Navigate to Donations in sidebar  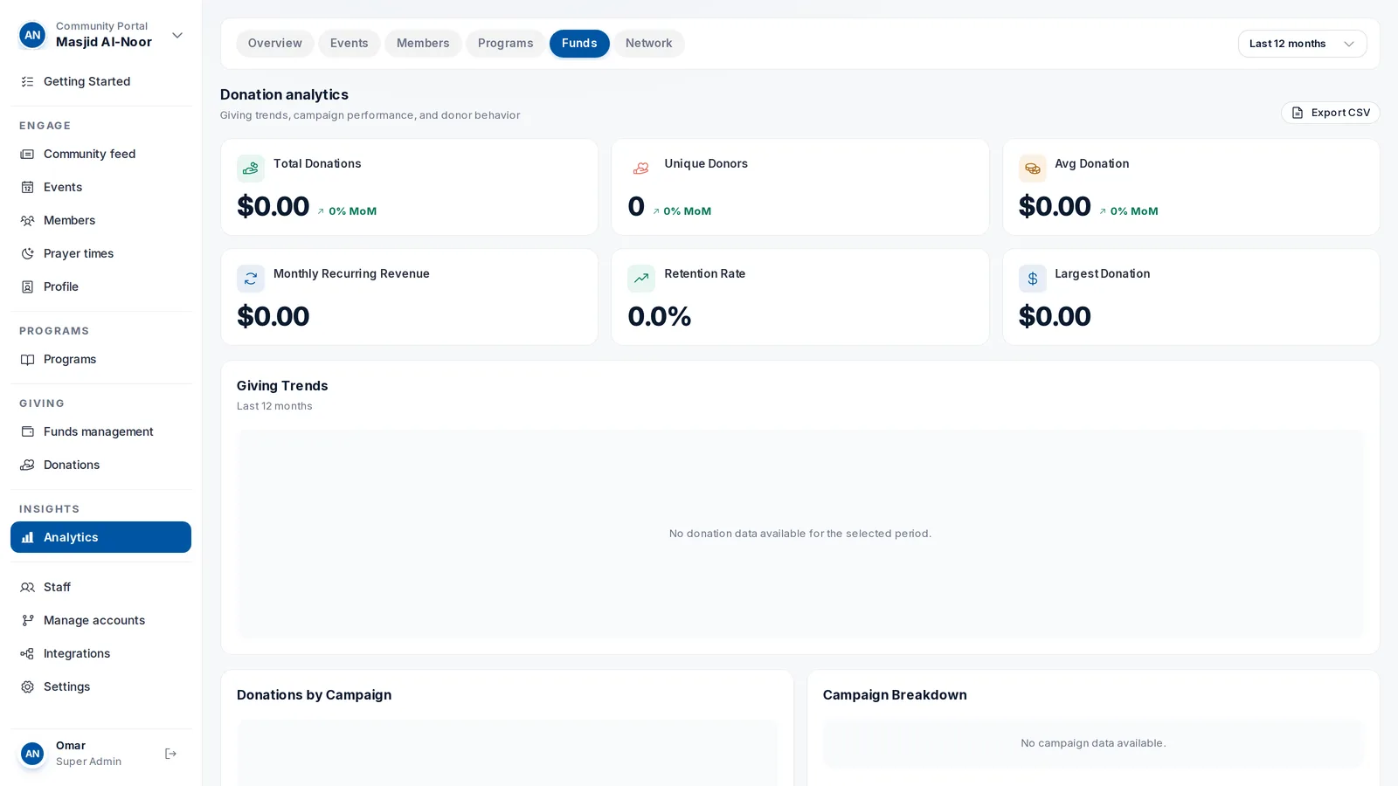point(100,465)
